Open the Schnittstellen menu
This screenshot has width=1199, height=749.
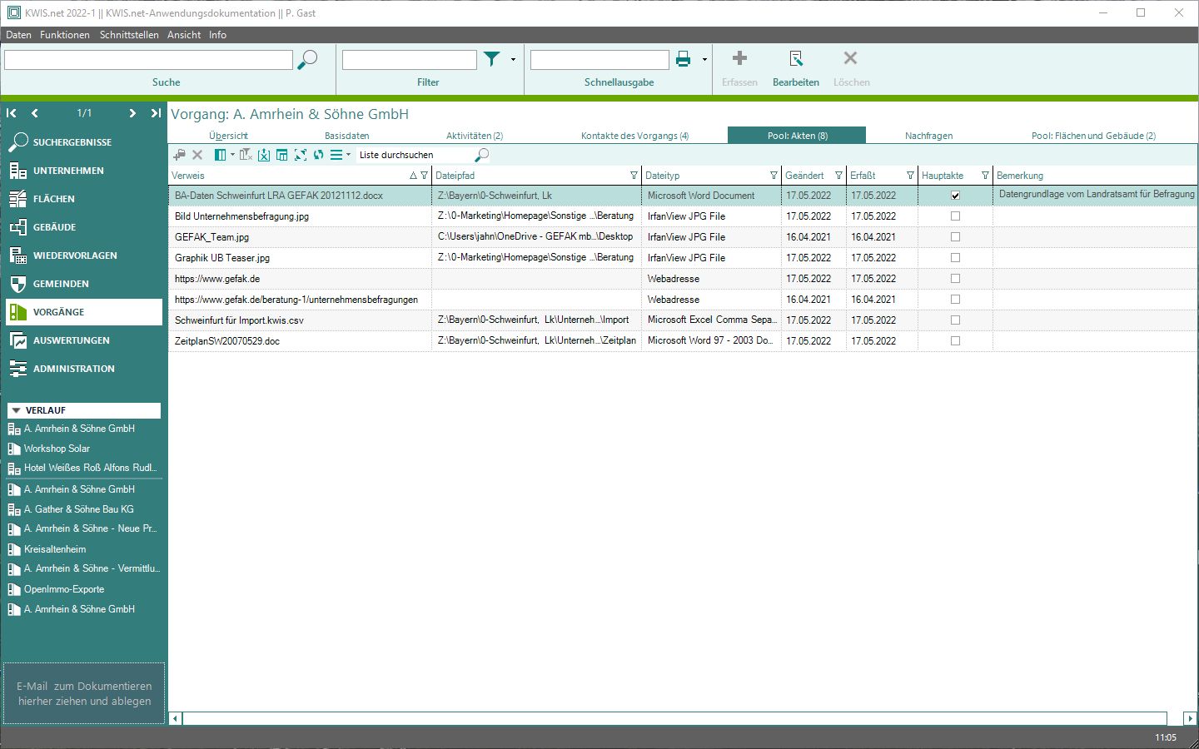tap(129, 35)
